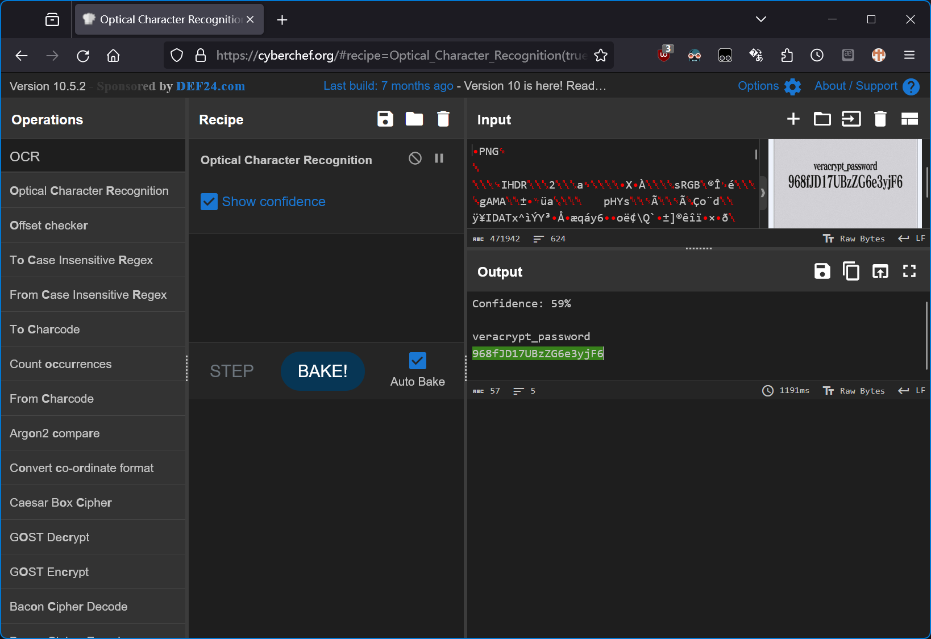Click the OCR operations search field
The image size is (931, 639).
click(93, 157)
